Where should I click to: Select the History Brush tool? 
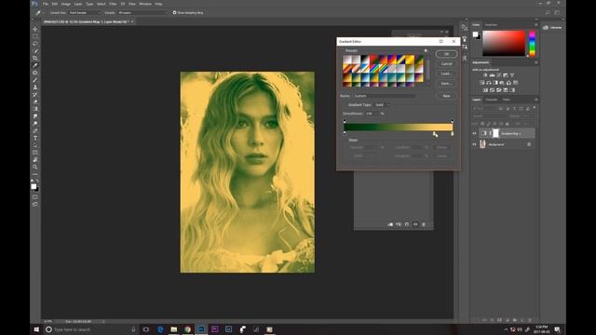pyautogui.click(x=35, y=94)
